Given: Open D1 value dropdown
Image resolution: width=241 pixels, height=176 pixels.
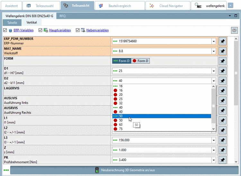Looking at the screenshot, I should [x=214, y=71].
